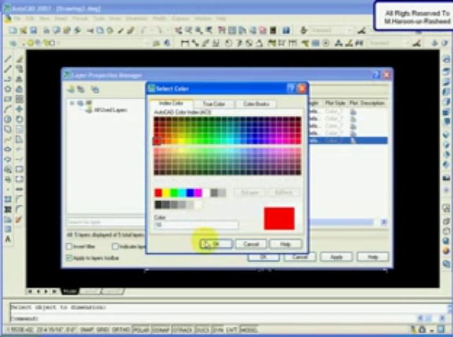
Task: Pick the magenta standard color swatch
Action: pyautogui.click(x=198, y=193)
